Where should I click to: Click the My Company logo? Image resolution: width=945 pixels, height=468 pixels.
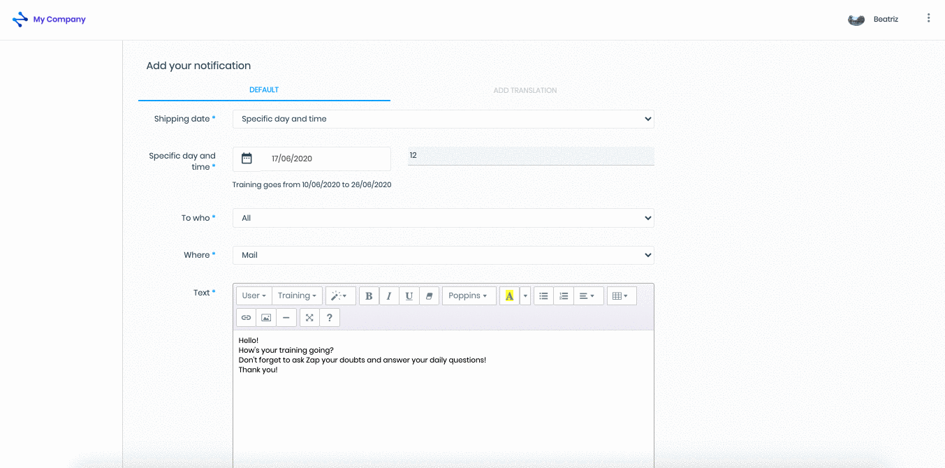(49, 20)
